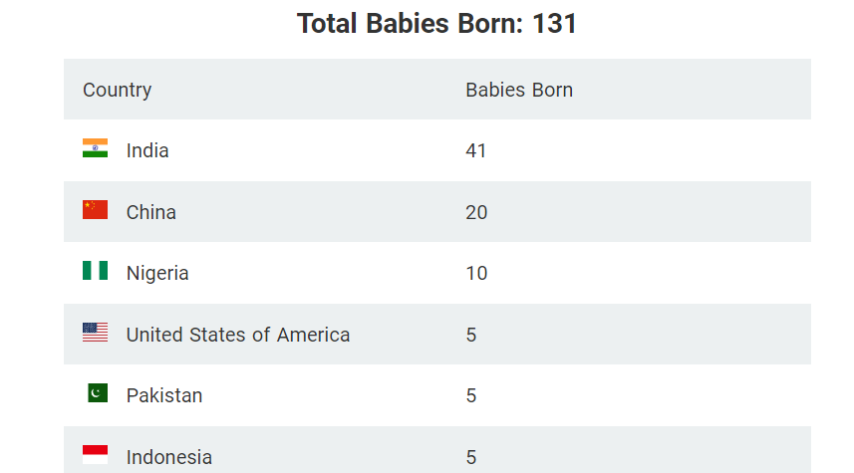This screenshot has width=854, height=473.
Task: Click the India country name
Action: coord(147,150)
